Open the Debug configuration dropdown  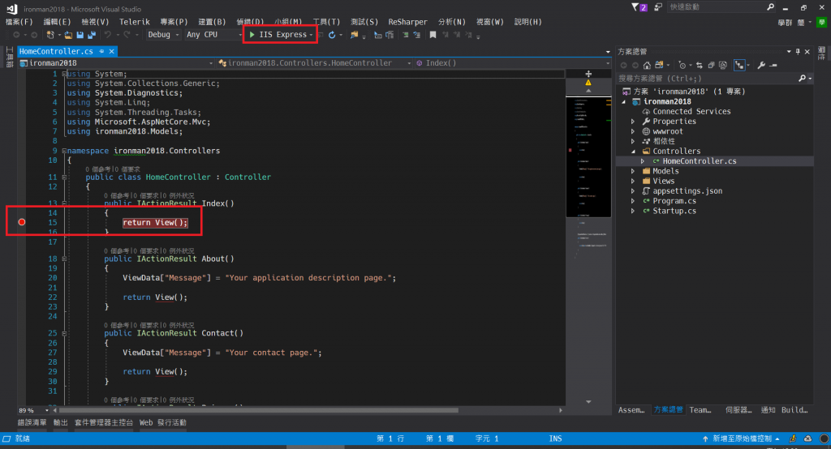(x=162, y=35)
